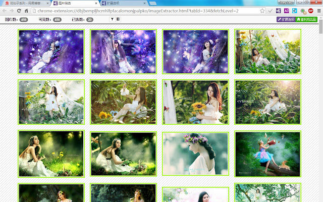Click the list layout icon beside the filter
Image resolution: width=323 pixels, height=202 pixels.
(x=118, y=19)
